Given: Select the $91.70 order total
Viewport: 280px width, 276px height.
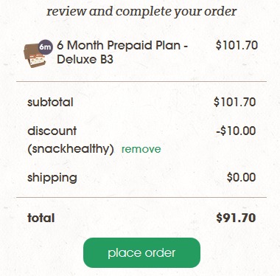Looking at the screenshot, I should [x=236, y=218].
